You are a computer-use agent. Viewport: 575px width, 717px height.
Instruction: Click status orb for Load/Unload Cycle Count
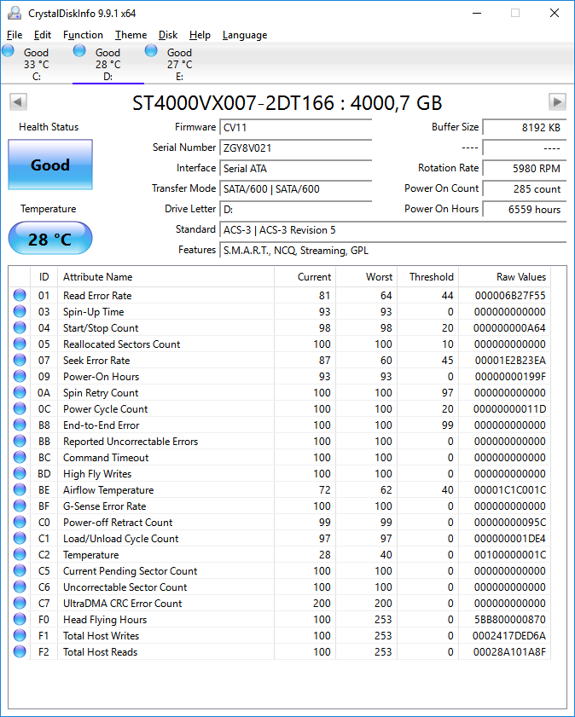pyautogui.click(x=20, y=538)
